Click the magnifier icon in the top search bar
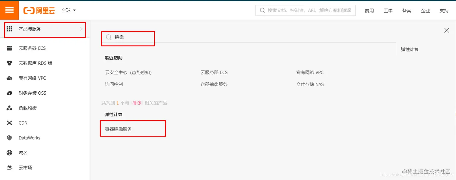The width and height of the screenshot is (456, 180). coord(262,10)
